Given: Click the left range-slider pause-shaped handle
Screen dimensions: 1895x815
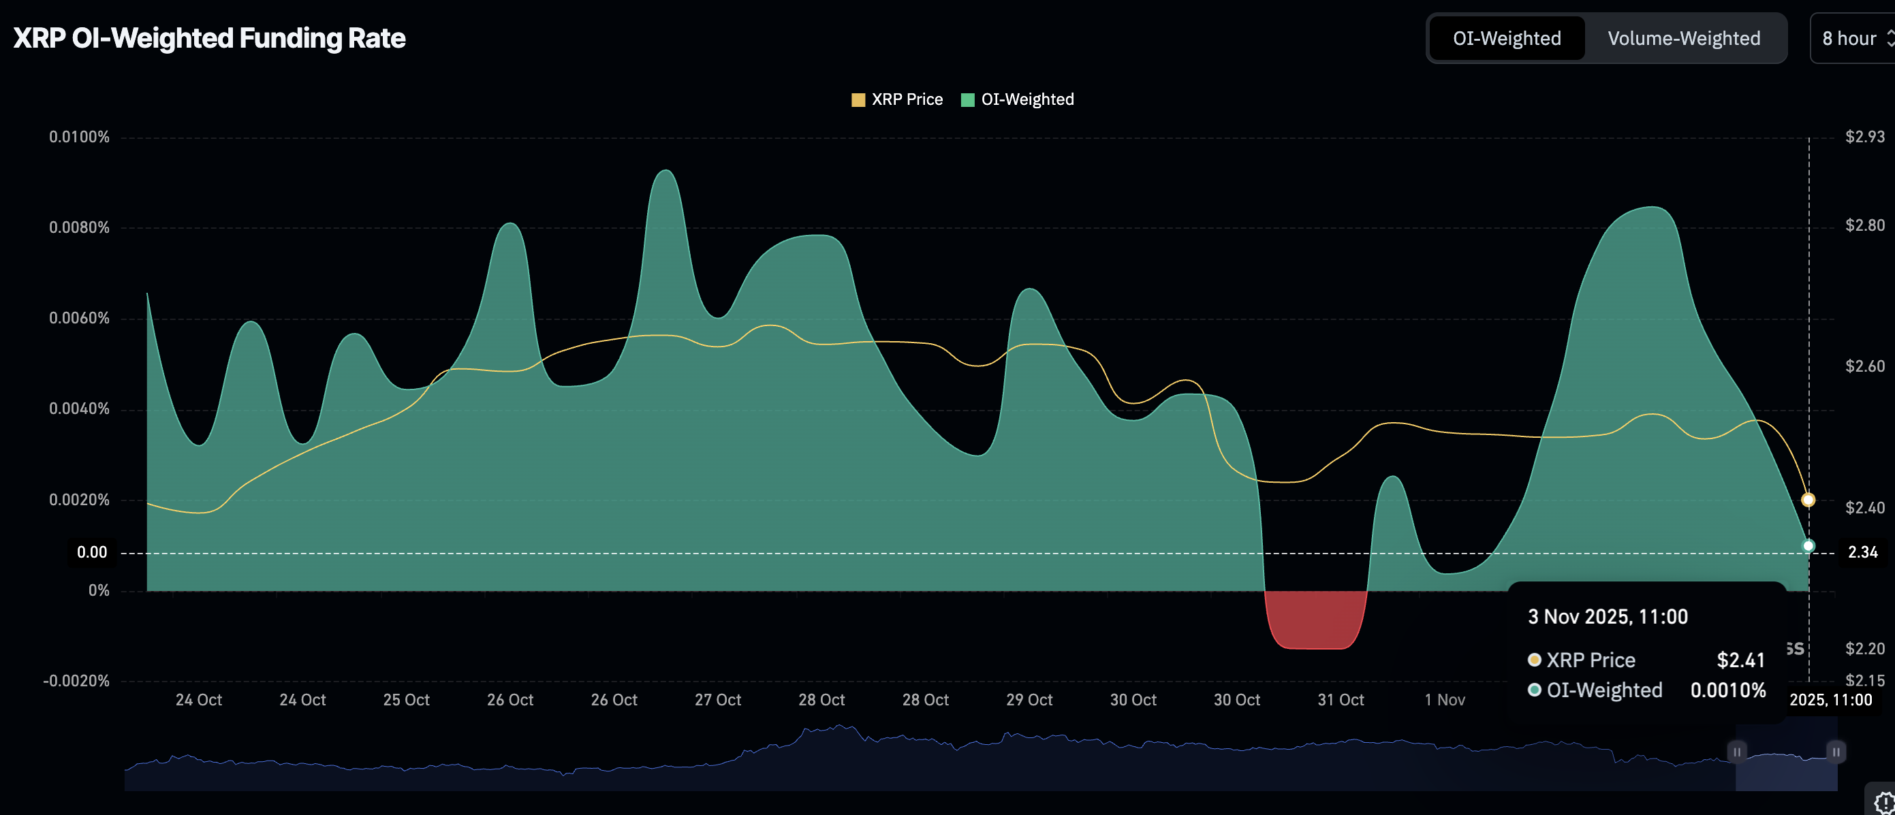Looking at the screenshot, I should click(1736, 751).
